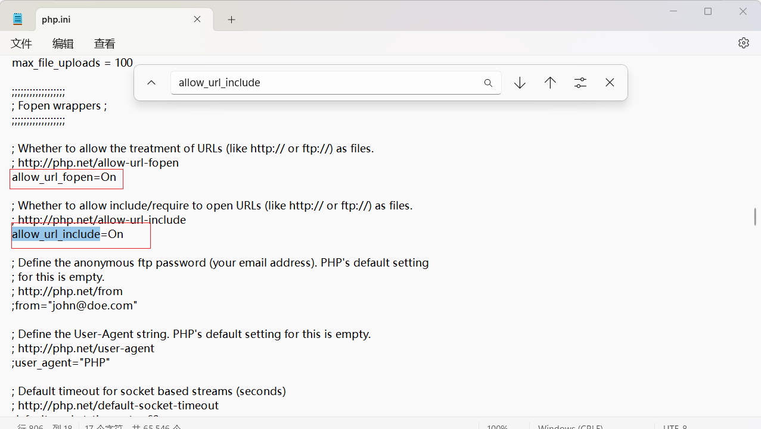The image size is (761, 429).
Task: Click the search magnifier icon in find box
Action: (x=488, y=83)
